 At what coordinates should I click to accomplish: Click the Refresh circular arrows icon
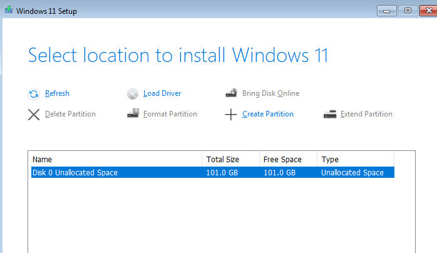pyautogui.click(x=34, y=94)
